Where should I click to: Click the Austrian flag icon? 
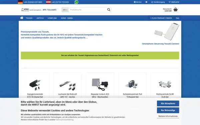point(48,2)
